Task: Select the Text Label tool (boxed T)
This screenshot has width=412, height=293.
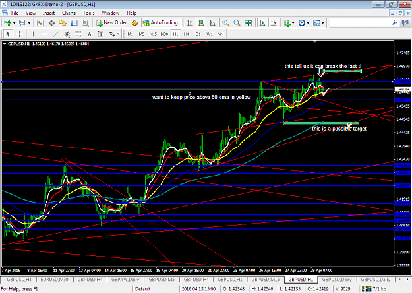Action: point(101,34)
